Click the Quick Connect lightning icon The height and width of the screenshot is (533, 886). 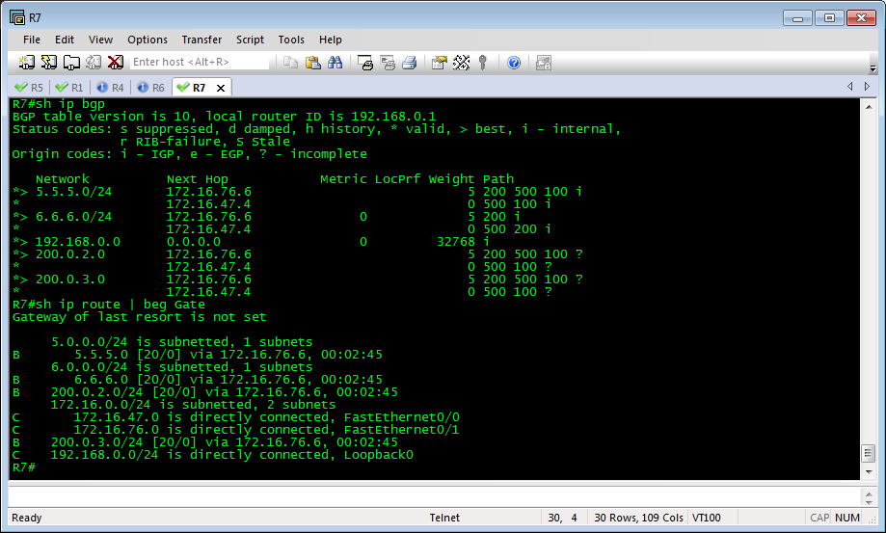pyautogui.click(x=48, y=63)
